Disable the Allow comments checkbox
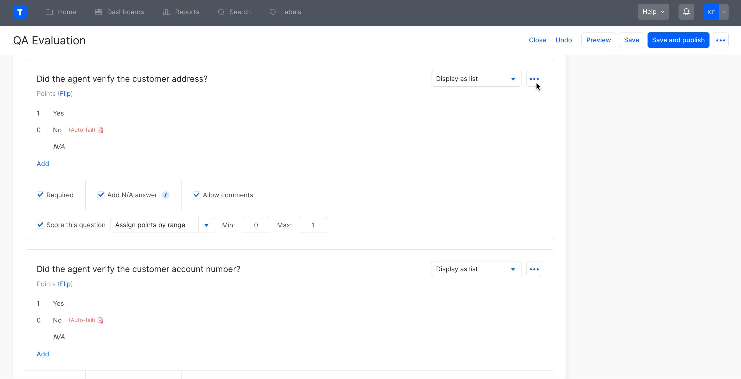Screen dimensions: 741x379 (197, 195)
